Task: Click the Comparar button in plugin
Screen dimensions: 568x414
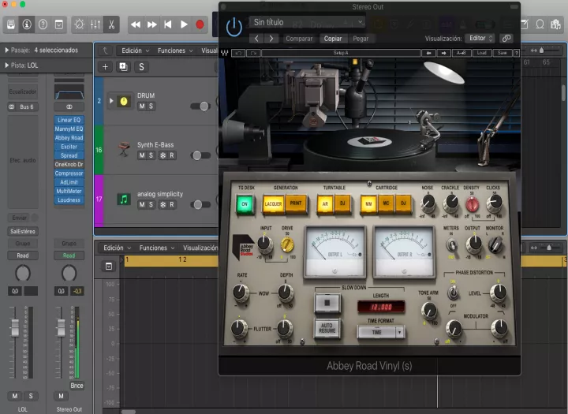Action: click(x=299, y=39)
